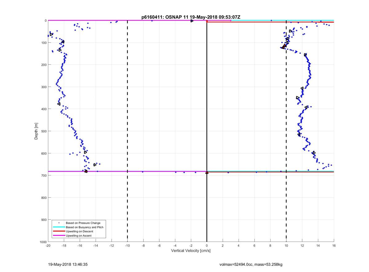Click the velocity tick label '-6'
Image resolution: width=369 pixels, height=272 pixels.
[159, 246]
